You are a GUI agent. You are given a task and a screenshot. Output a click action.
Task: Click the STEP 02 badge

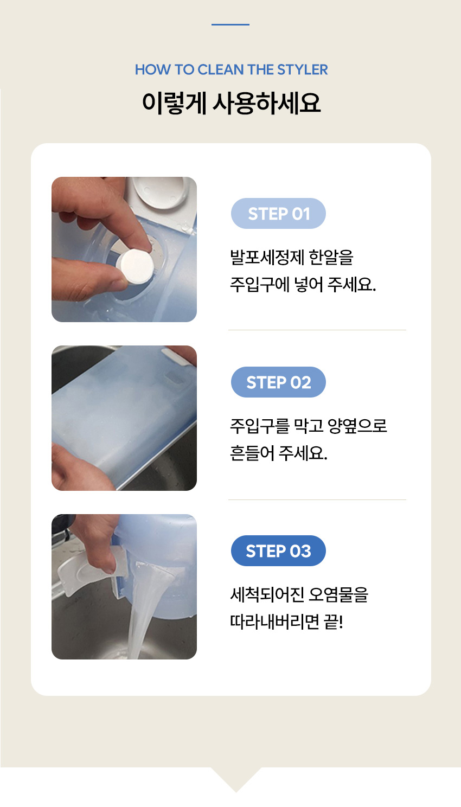tap(278, 382)
